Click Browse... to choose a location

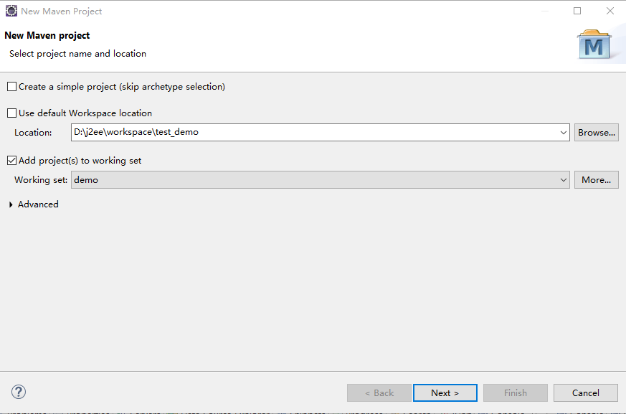[x=596, y=133]
